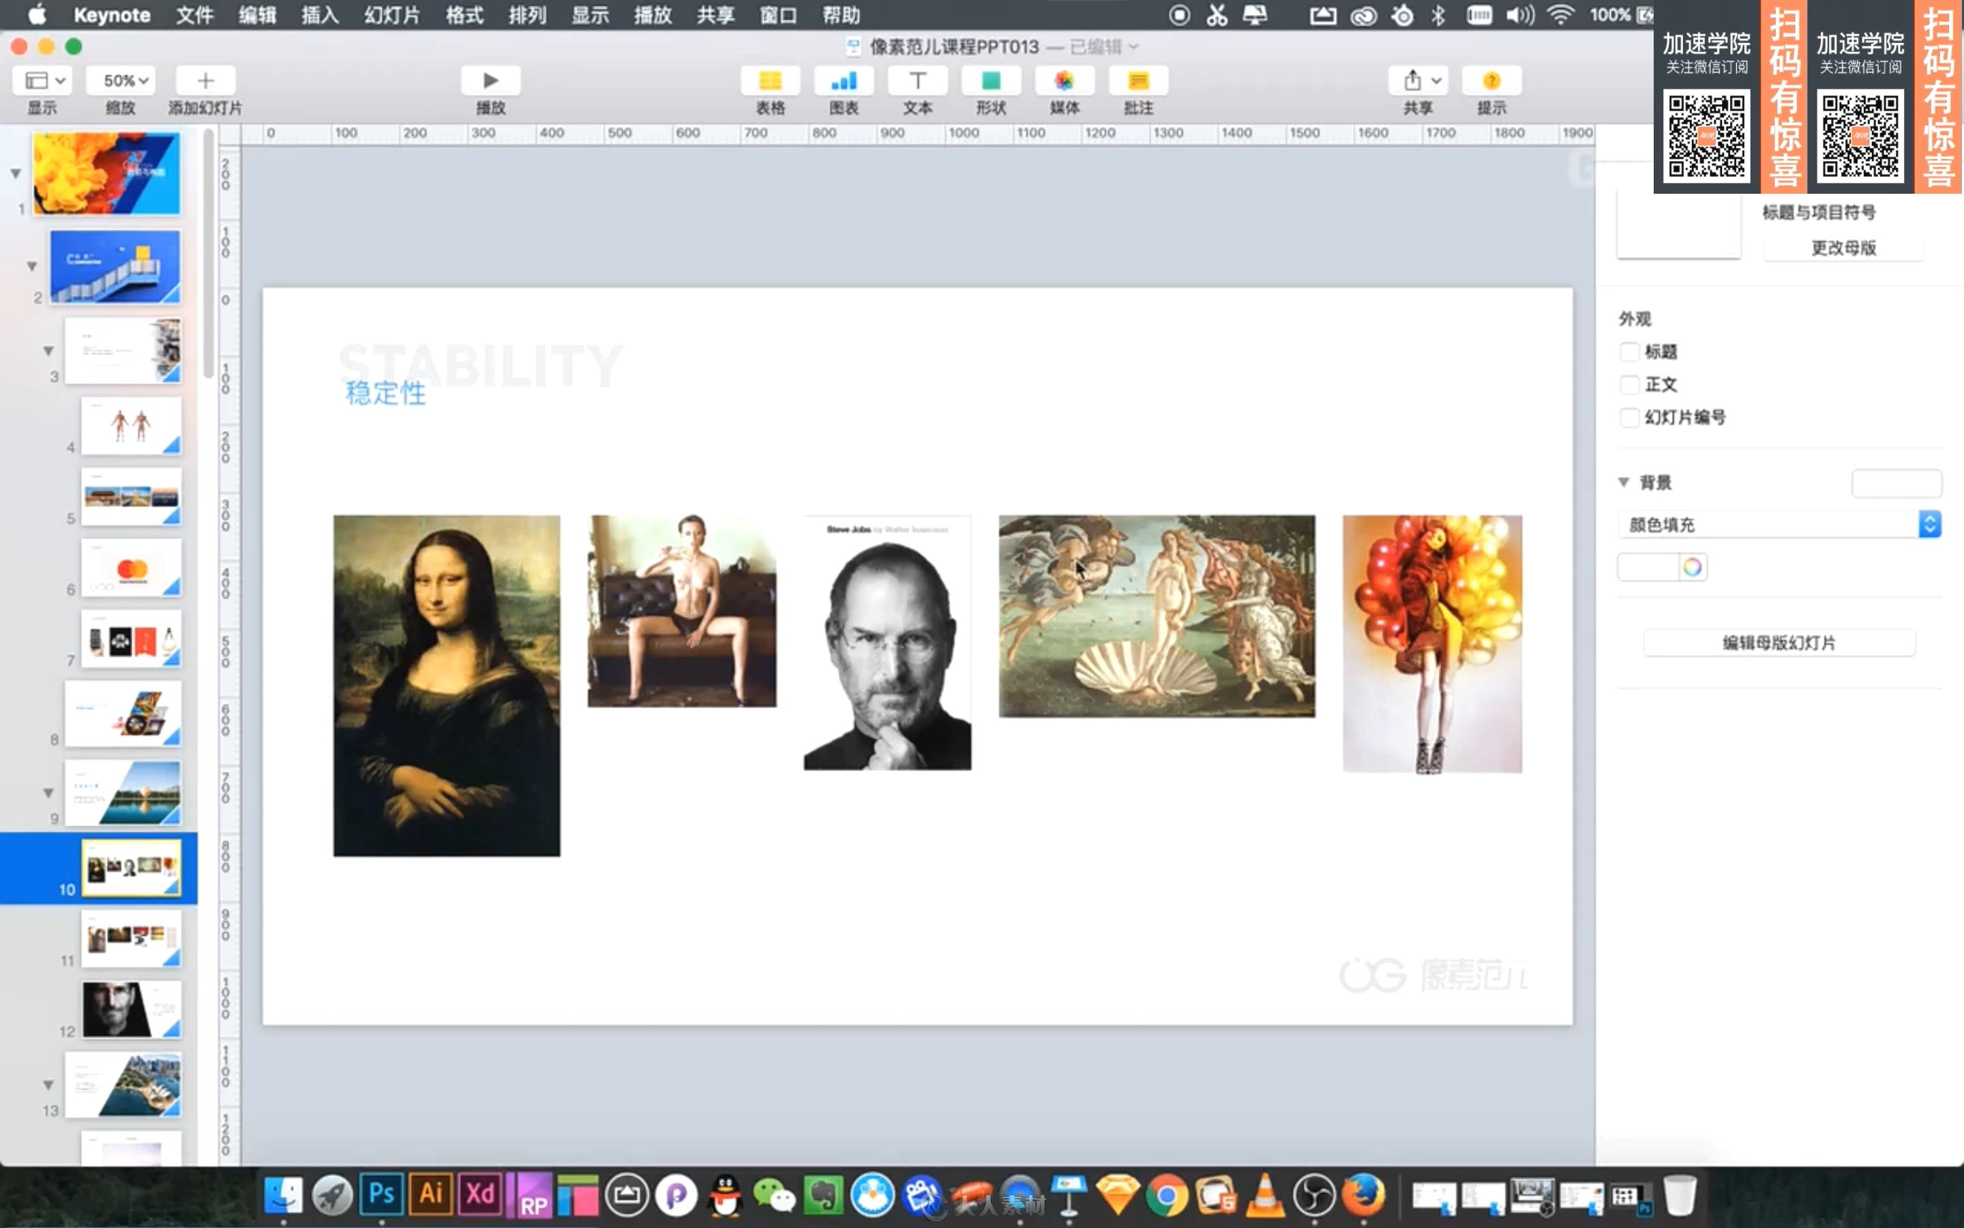The image size is (1964, 1228).
Task: Collapse slide 3 group in navigator
Action: pos(48,351)
